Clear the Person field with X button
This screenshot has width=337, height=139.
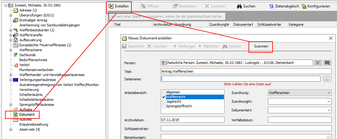coord(318,63)
